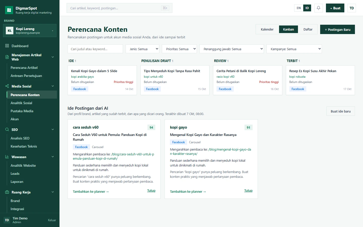Viewport: 363px width, 227px height.
Task: Switch language to EN
Action: (x=299, y=8)
